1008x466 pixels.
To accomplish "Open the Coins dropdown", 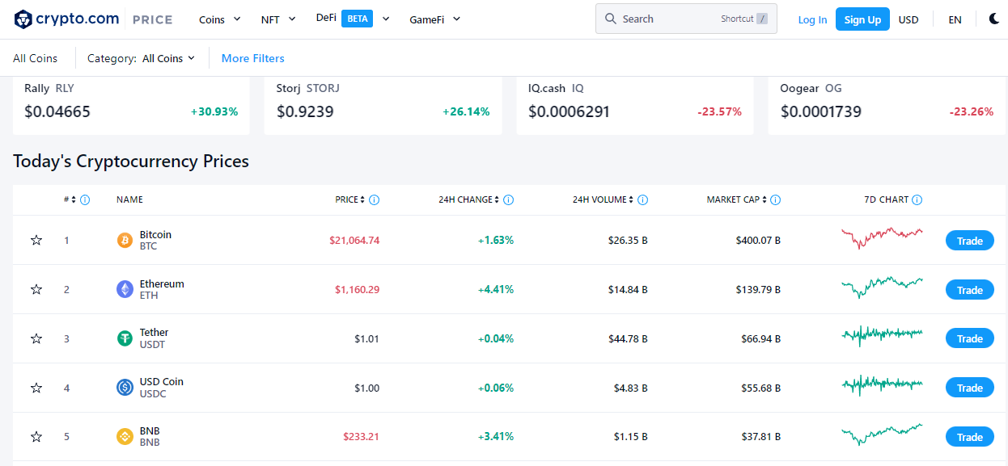I will pos(219,19).
